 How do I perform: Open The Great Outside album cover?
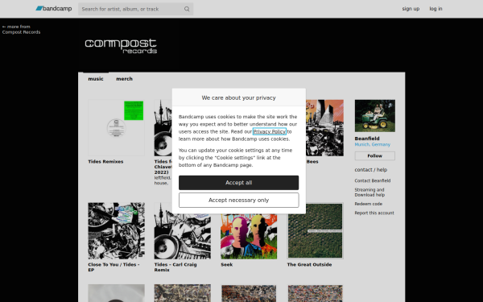coord(315,231)
